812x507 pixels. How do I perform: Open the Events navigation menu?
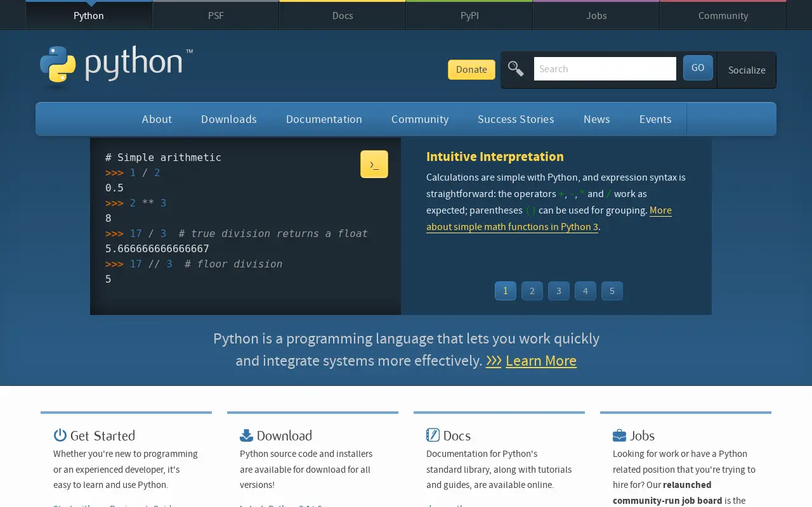[x=655, y=119]
